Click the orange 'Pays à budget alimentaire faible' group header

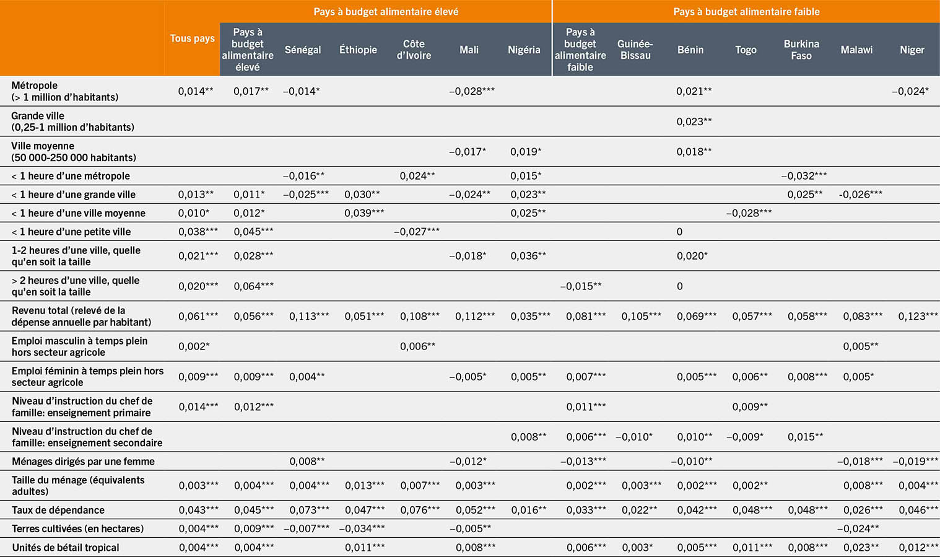pyautogui.click(x=746, y=12)
